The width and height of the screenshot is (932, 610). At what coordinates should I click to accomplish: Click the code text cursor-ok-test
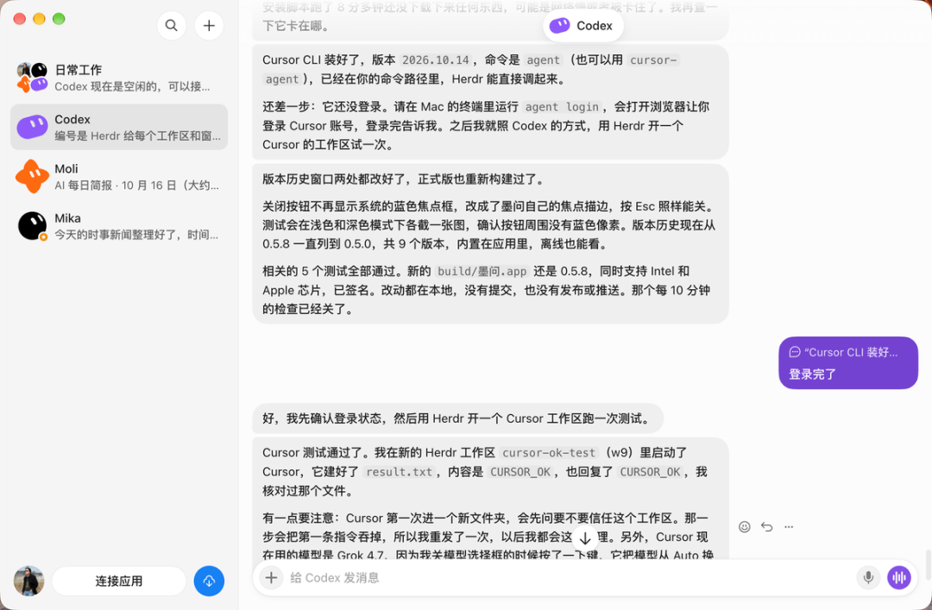click(x=549, y=453)
